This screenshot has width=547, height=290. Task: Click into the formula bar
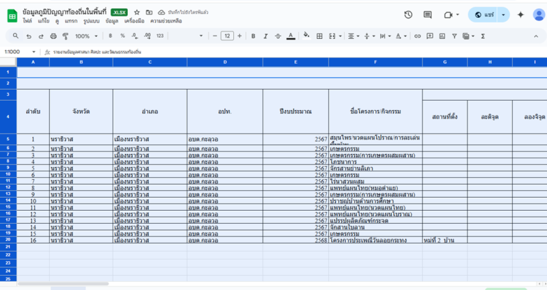299,52
